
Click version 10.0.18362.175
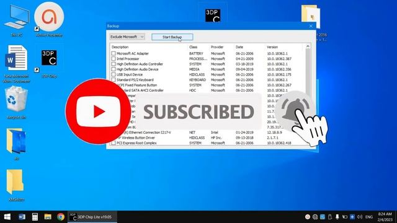[279, 74]
